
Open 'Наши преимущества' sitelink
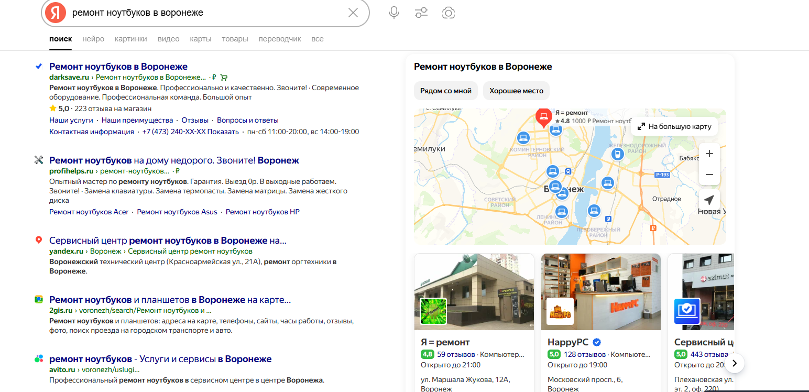click(137, 120)
